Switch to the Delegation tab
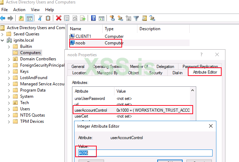Image resolution: width=239 pixels, height=162 pixels. coord(165,67)
